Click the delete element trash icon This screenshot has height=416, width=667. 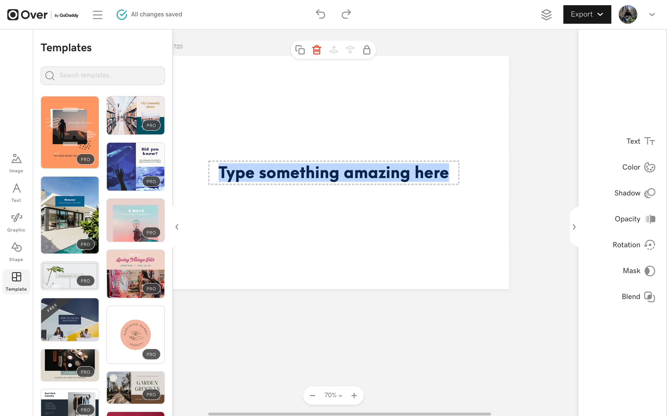point(317,50)
